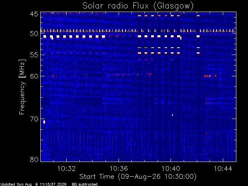
Task: Click the isolated white dot near 69 MHz
Action: click(172, 115)
